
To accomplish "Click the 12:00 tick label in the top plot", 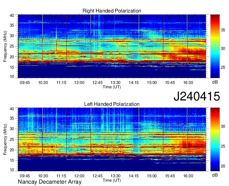I will pos(79,83).
